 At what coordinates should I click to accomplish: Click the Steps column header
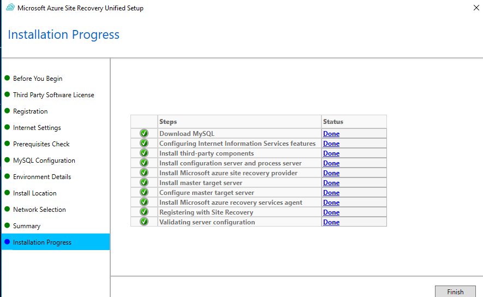click(240, 122)
